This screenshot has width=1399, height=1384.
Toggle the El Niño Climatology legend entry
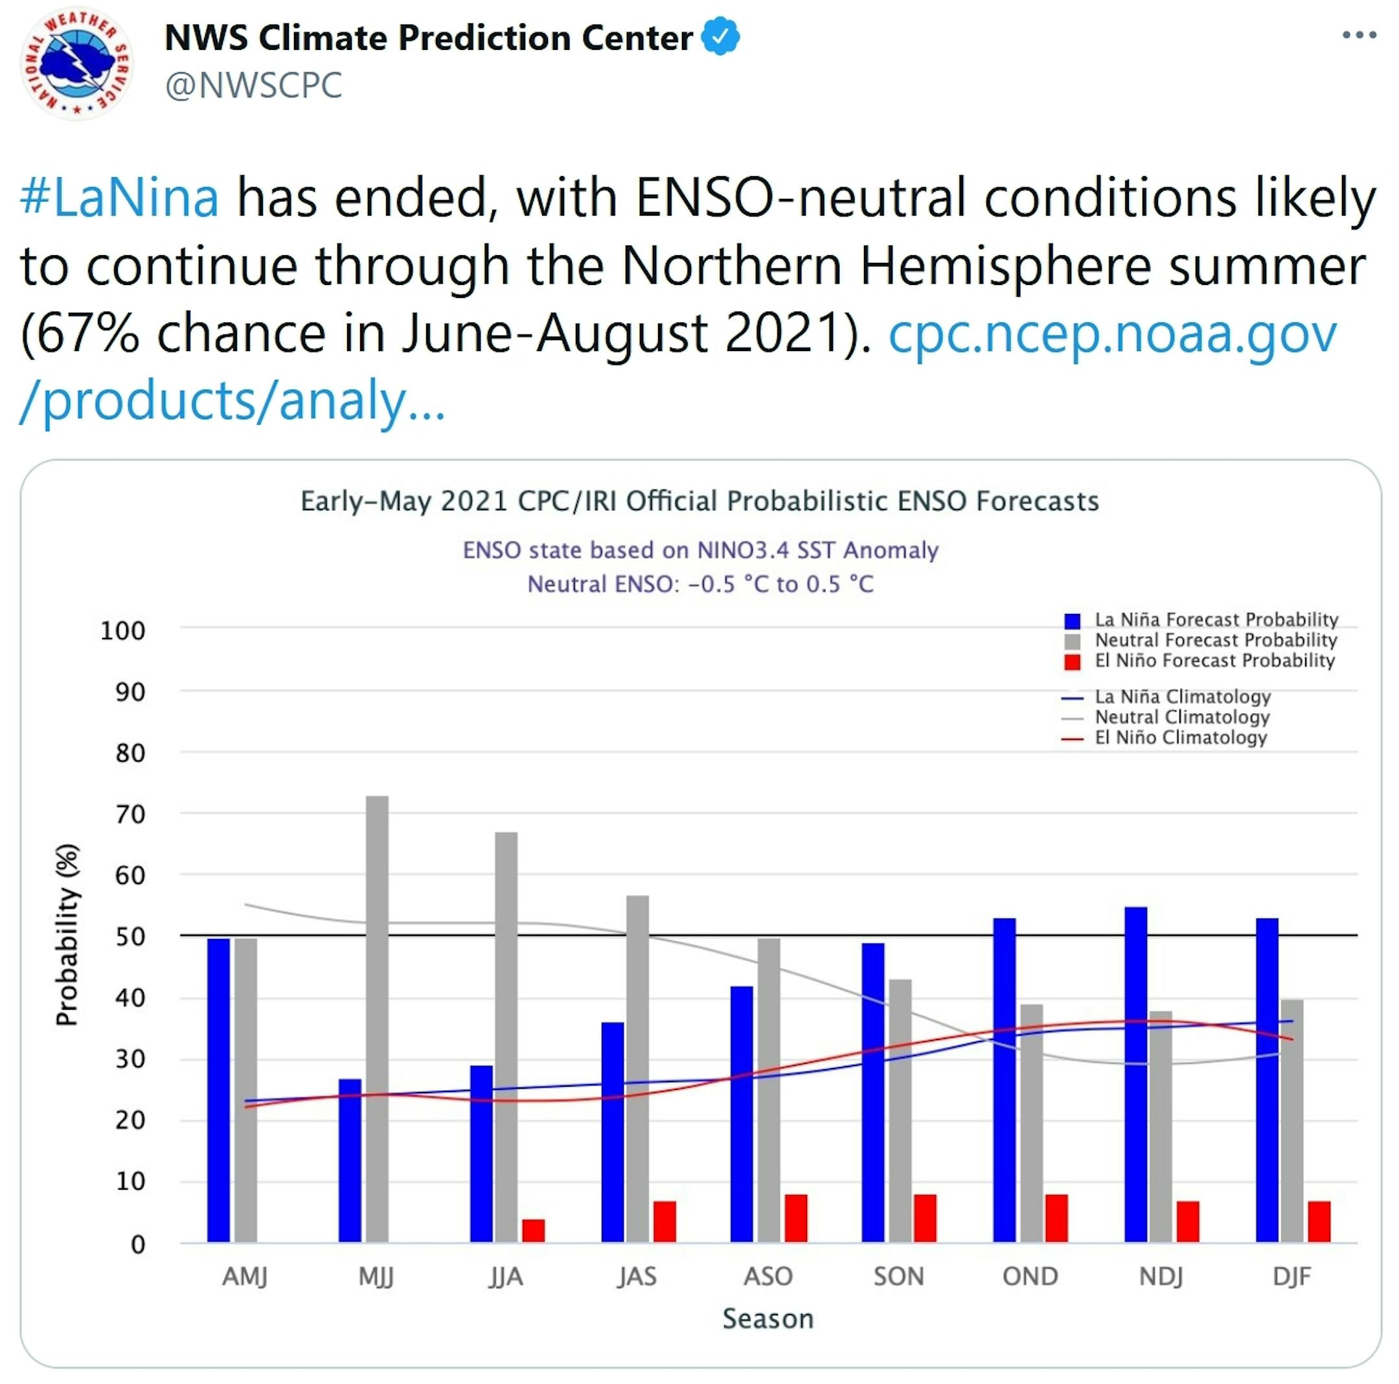(1180, 737)
